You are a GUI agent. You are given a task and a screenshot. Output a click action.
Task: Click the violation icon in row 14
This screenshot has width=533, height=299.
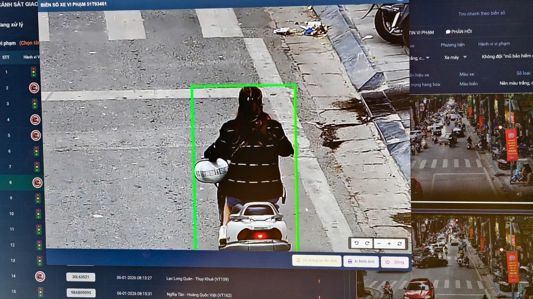tap(40, 277)
